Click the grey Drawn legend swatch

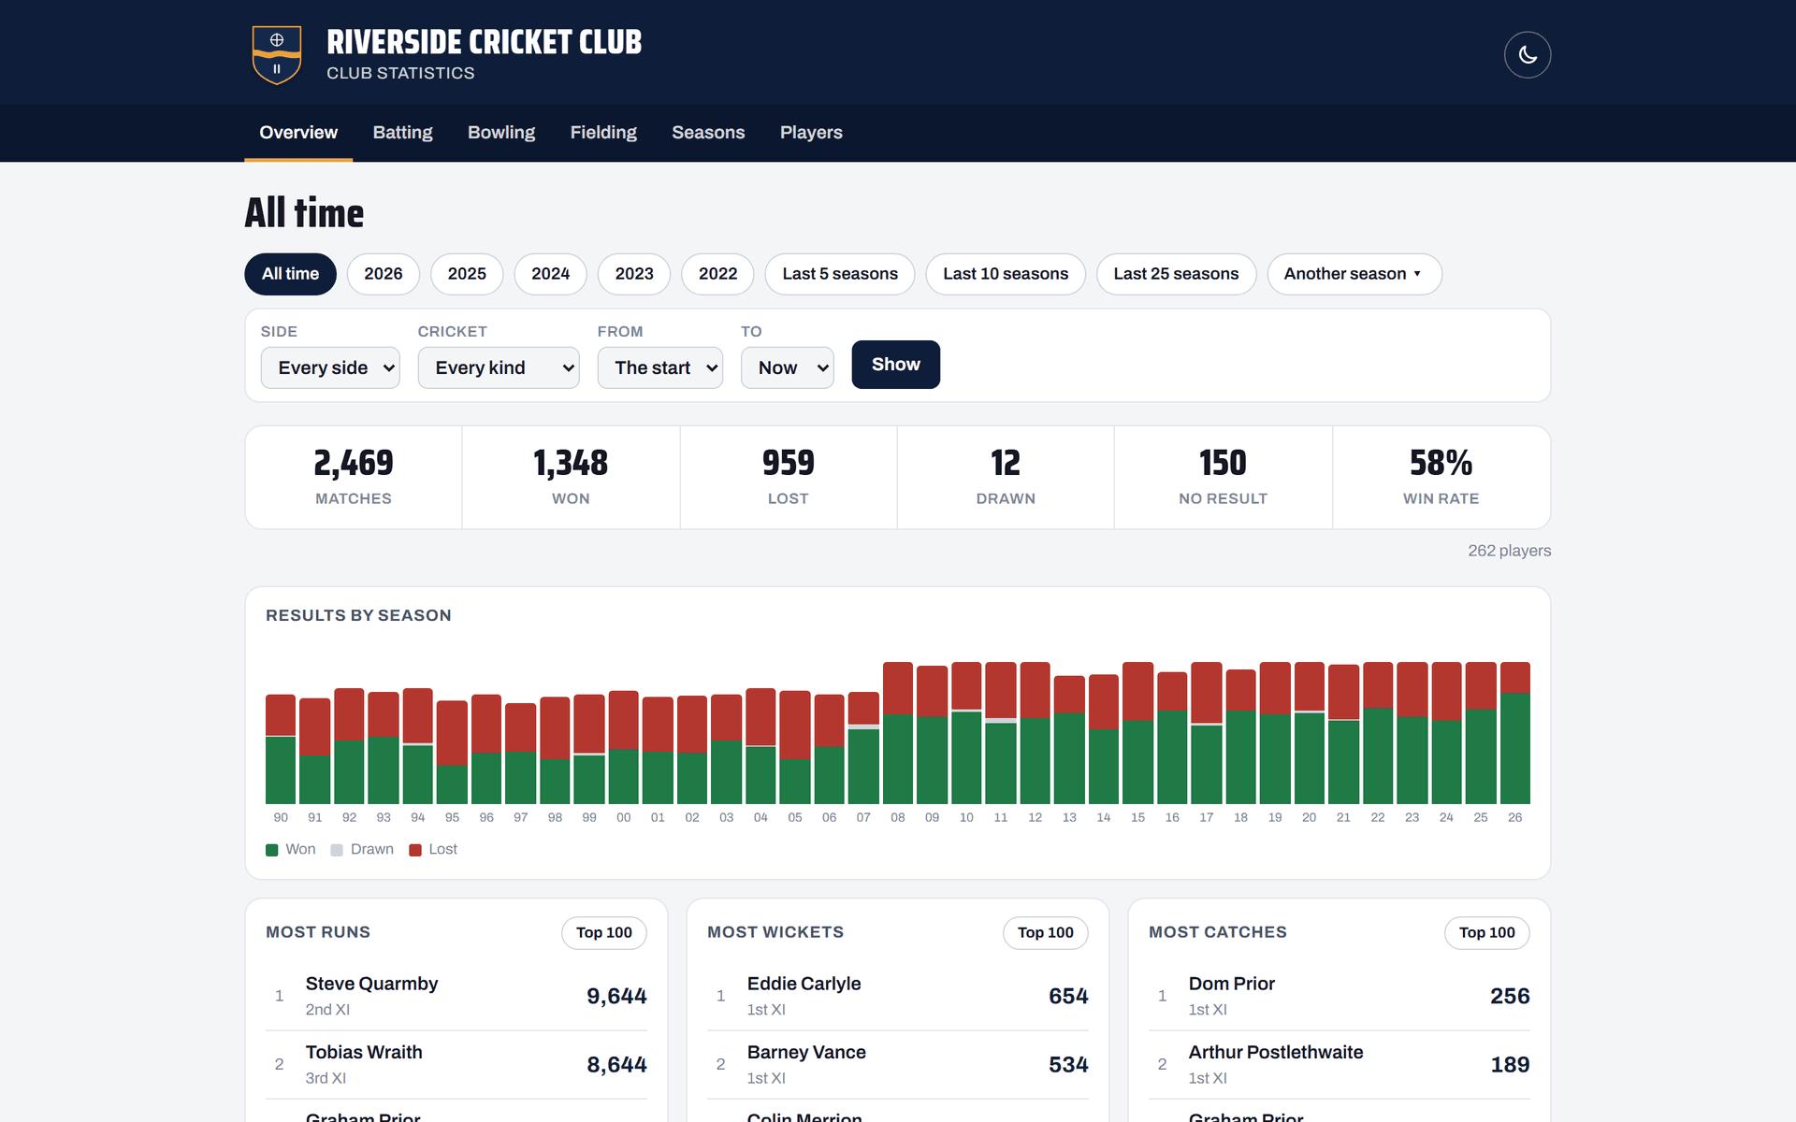(x=337, y=850)
